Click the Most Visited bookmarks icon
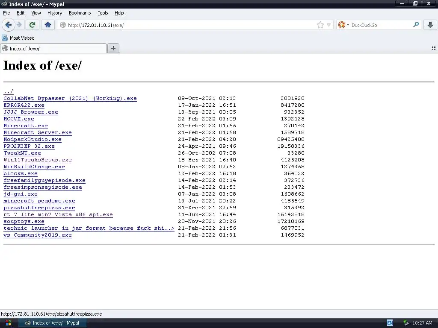 5,38
